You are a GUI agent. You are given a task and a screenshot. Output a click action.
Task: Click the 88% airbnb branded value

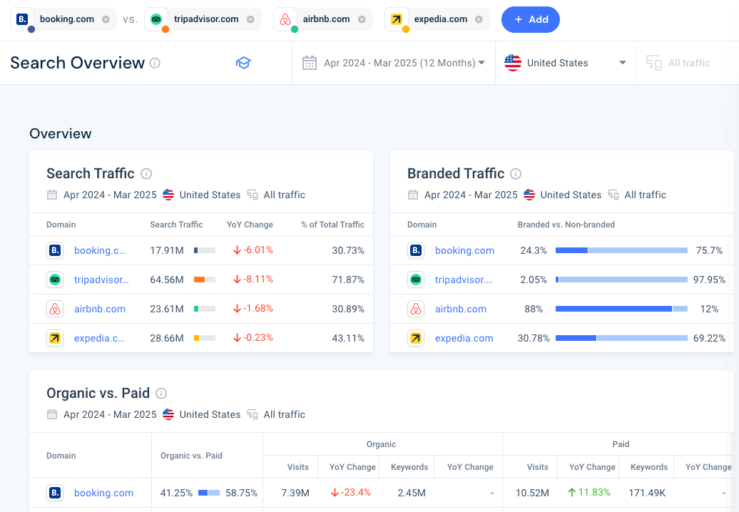[534, 309]
